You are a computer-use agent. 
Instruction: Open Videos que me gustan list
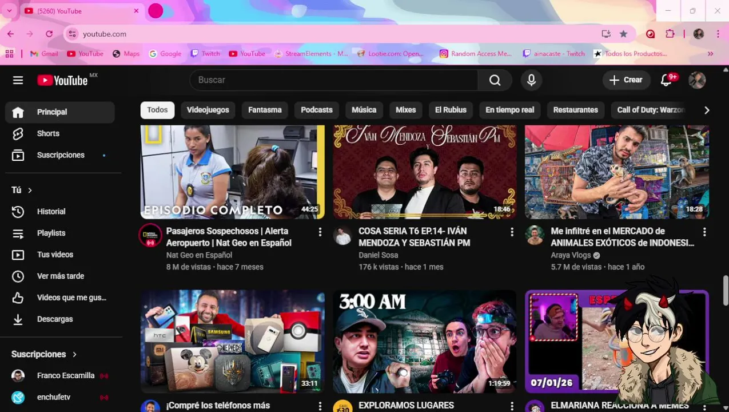point(60,298)
